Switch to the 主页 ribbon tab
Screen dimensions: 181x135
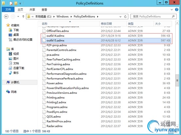pyautogui.click(x=20, y=9)
